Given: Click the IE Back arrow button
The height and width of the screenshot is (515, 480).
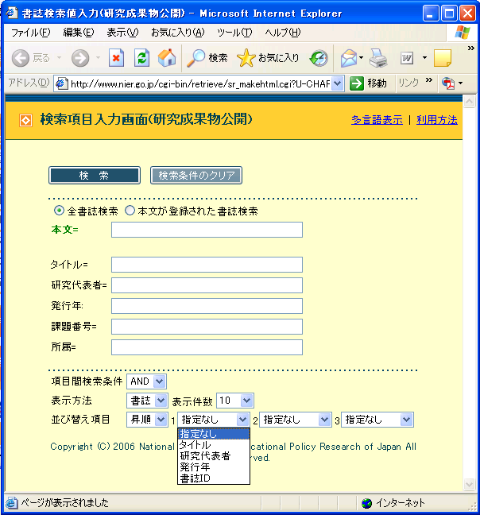Looking at the screenshot, I should (21, 58).
